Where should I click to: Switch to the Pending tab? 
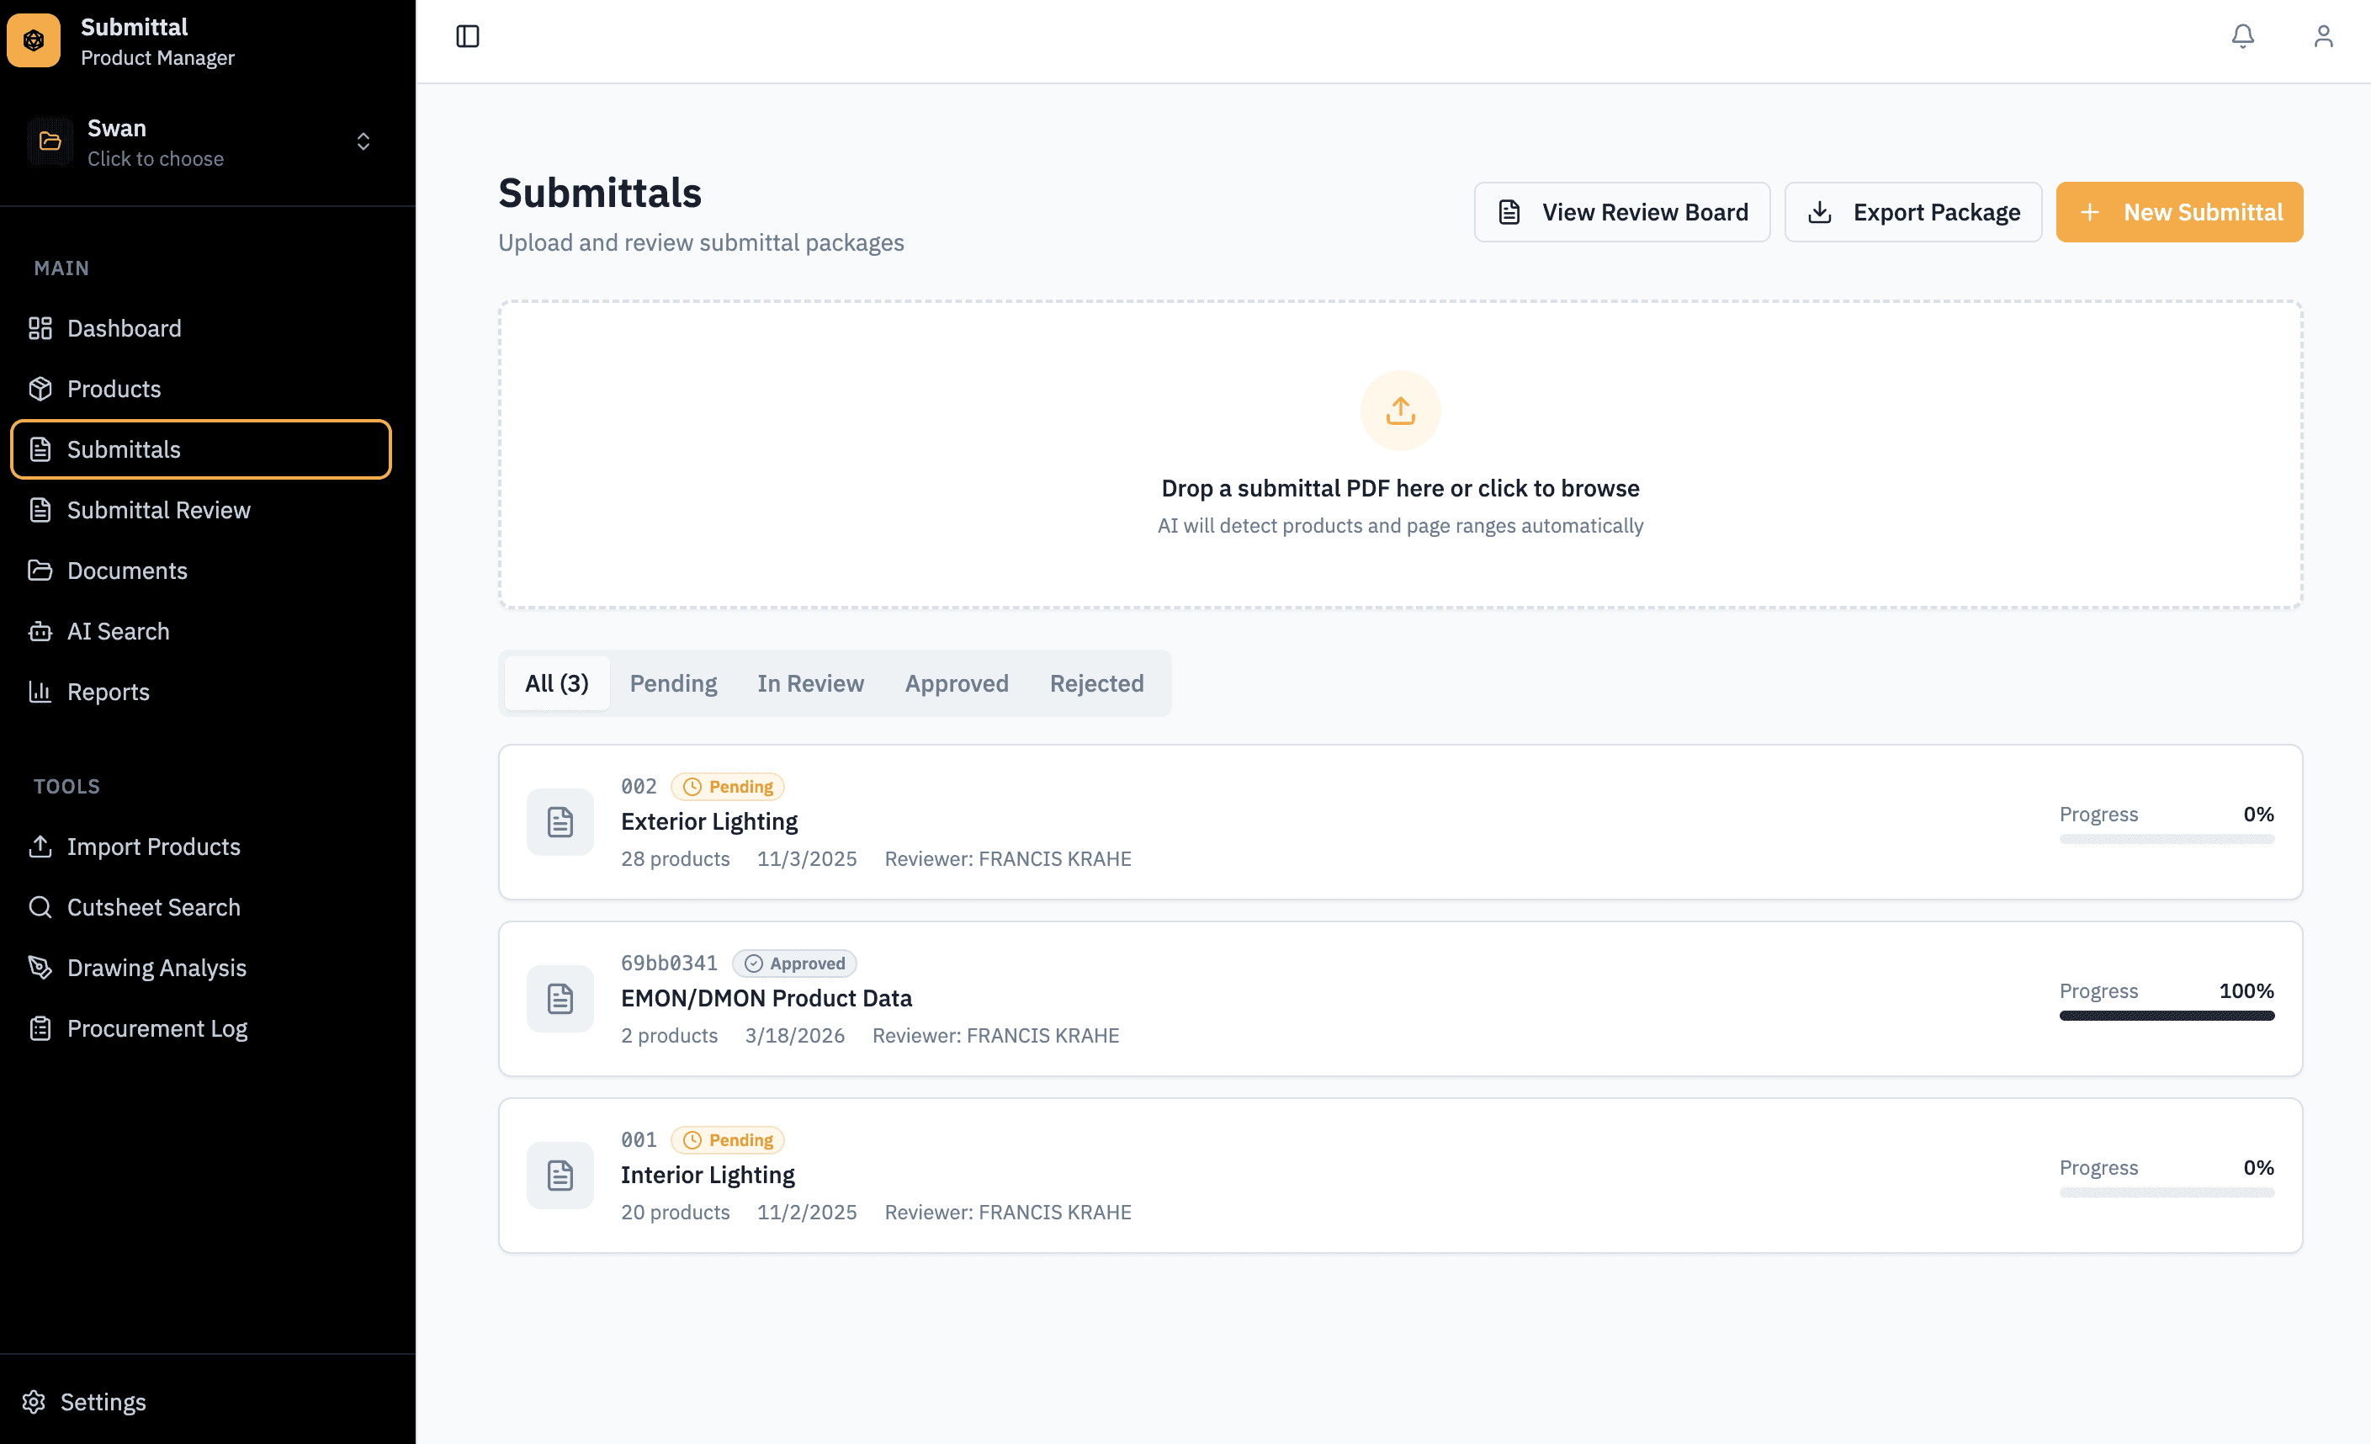672,683
